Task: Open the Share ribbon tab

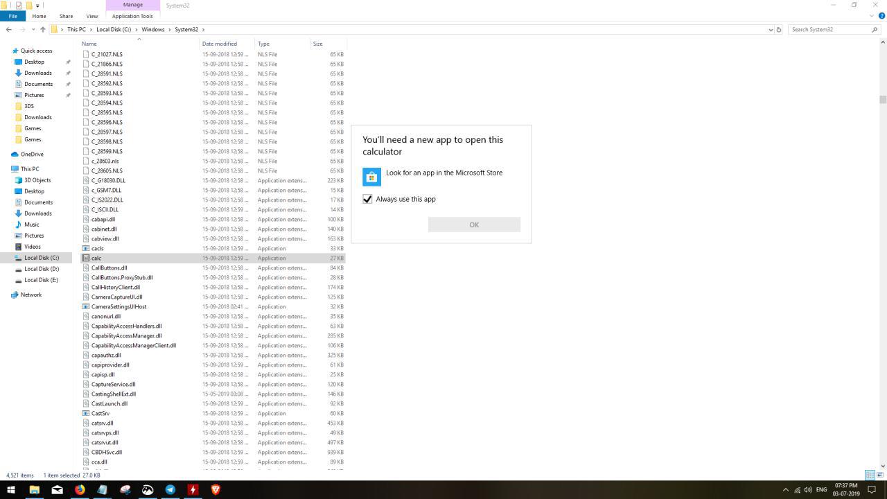Action: tap(66, 16)
